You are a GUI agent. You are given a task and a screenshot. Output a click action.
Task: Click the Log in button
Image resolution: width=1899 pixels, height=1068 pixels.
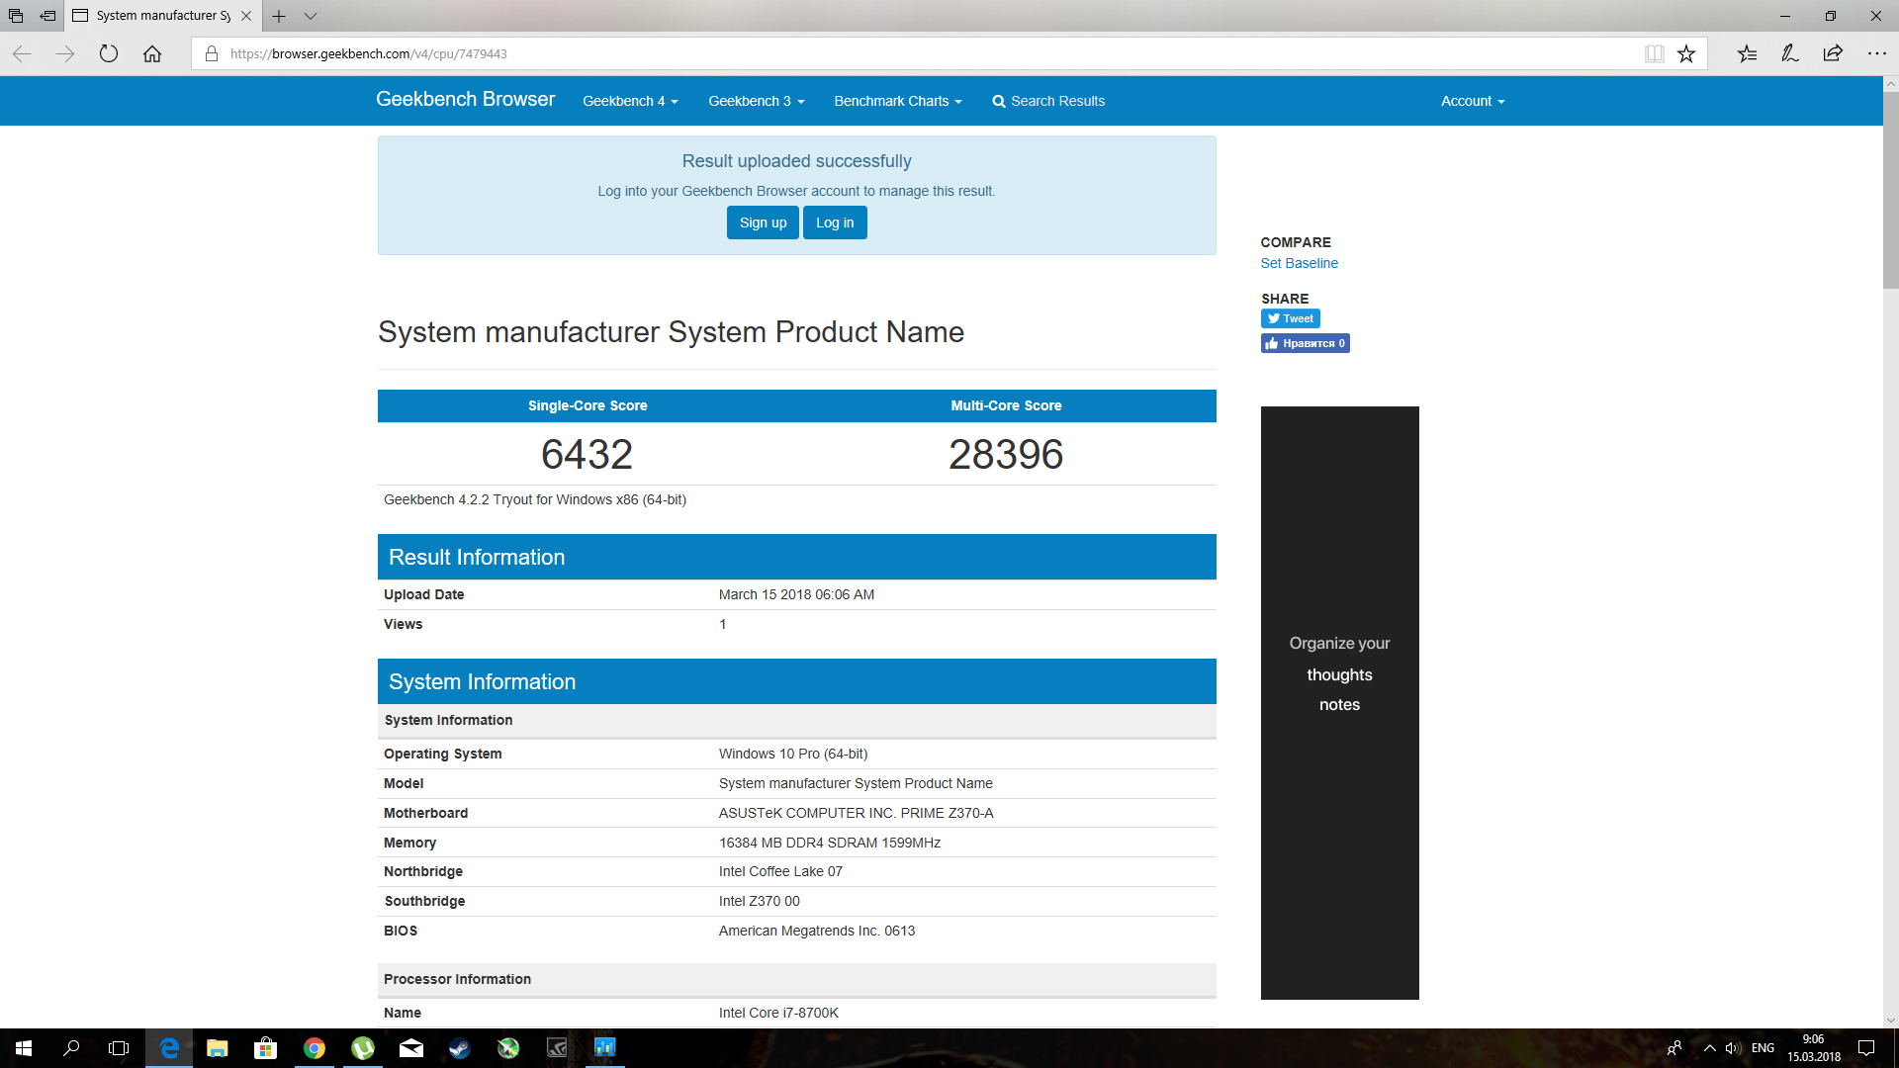tap(835, 222)
